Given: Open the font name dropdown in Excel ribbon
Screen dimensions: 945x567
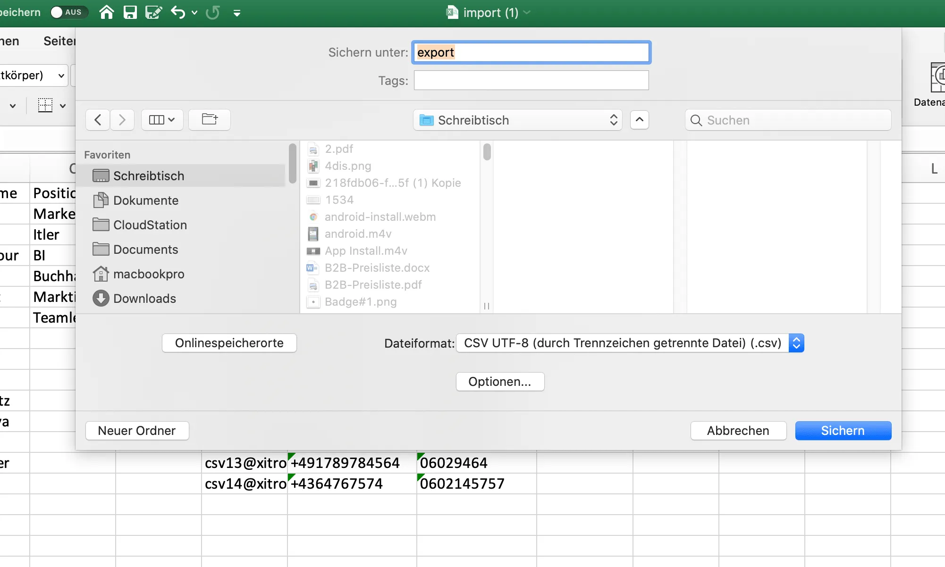Looking at the screenshot, I should pyautogui.click(x=61, y=75).
